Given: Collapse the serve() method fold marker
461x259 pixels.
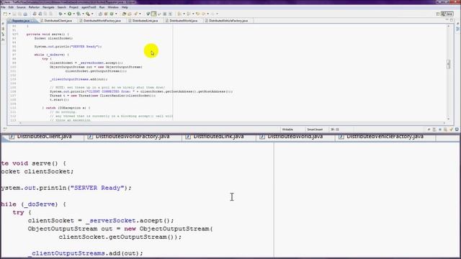Looking at the screenshot, I should point(17,34).
